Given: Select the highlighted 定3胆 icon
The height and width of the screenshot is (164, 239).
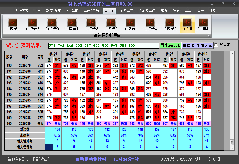Looking at the screenshot, I should click(x=187, y=24).
